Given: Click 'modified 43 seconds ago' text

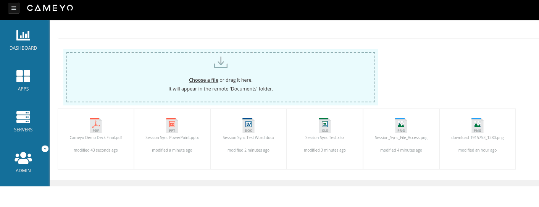Looking at the screenshot, I should [96, 150].
